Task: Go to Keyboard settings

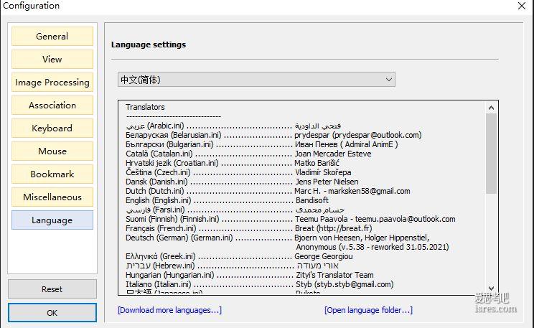Action: coord(52,128)
